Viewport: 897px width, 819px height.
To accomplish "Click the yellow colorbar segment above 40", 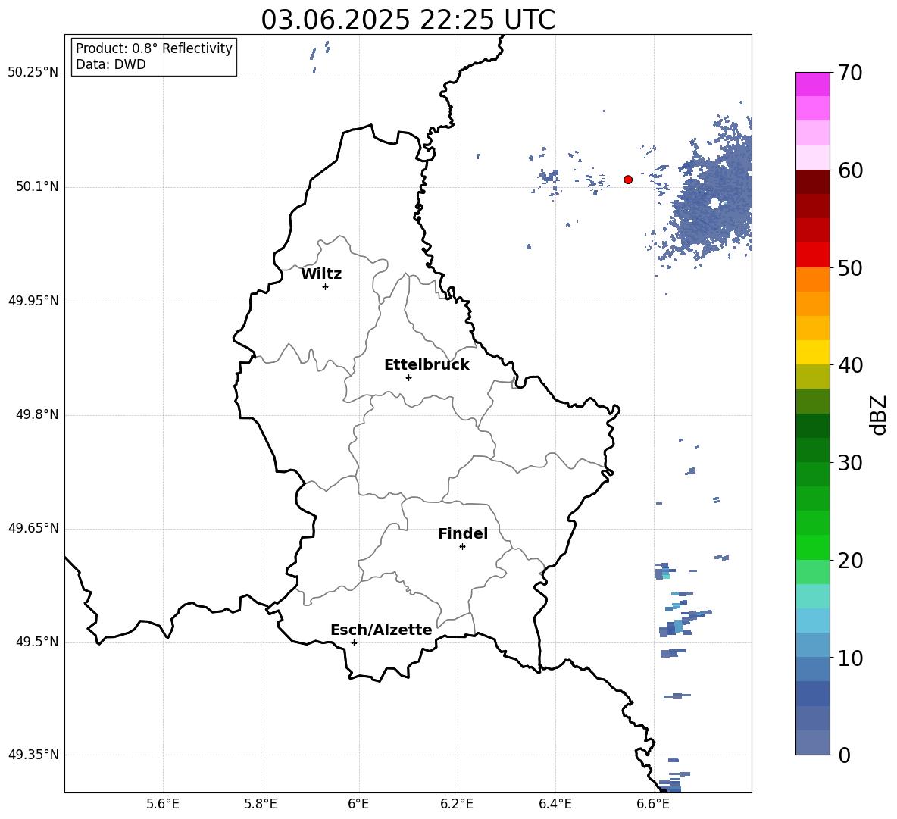I will click(x=812, y=352).
